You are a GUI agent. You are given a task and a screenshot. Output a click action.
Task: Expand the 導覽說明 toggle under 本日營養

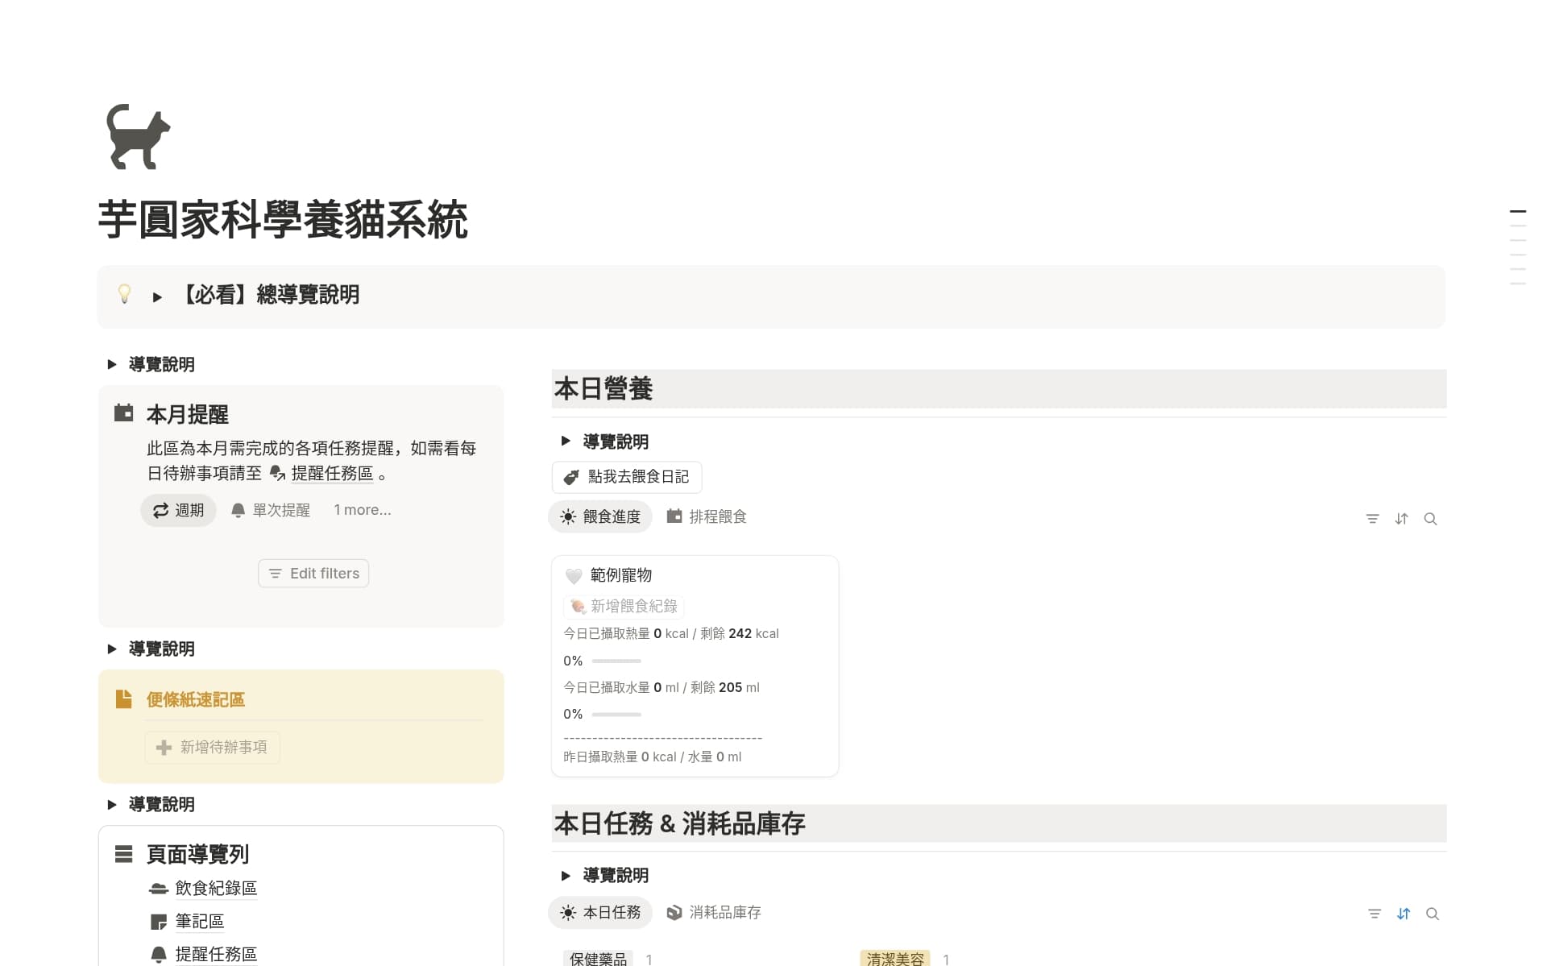click(566, 441)
